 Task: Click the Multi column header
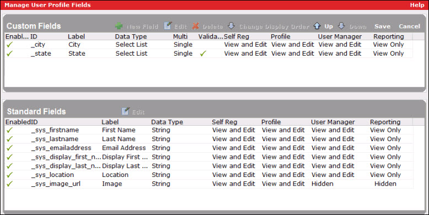pyautogui.click(x=180, y=36)
